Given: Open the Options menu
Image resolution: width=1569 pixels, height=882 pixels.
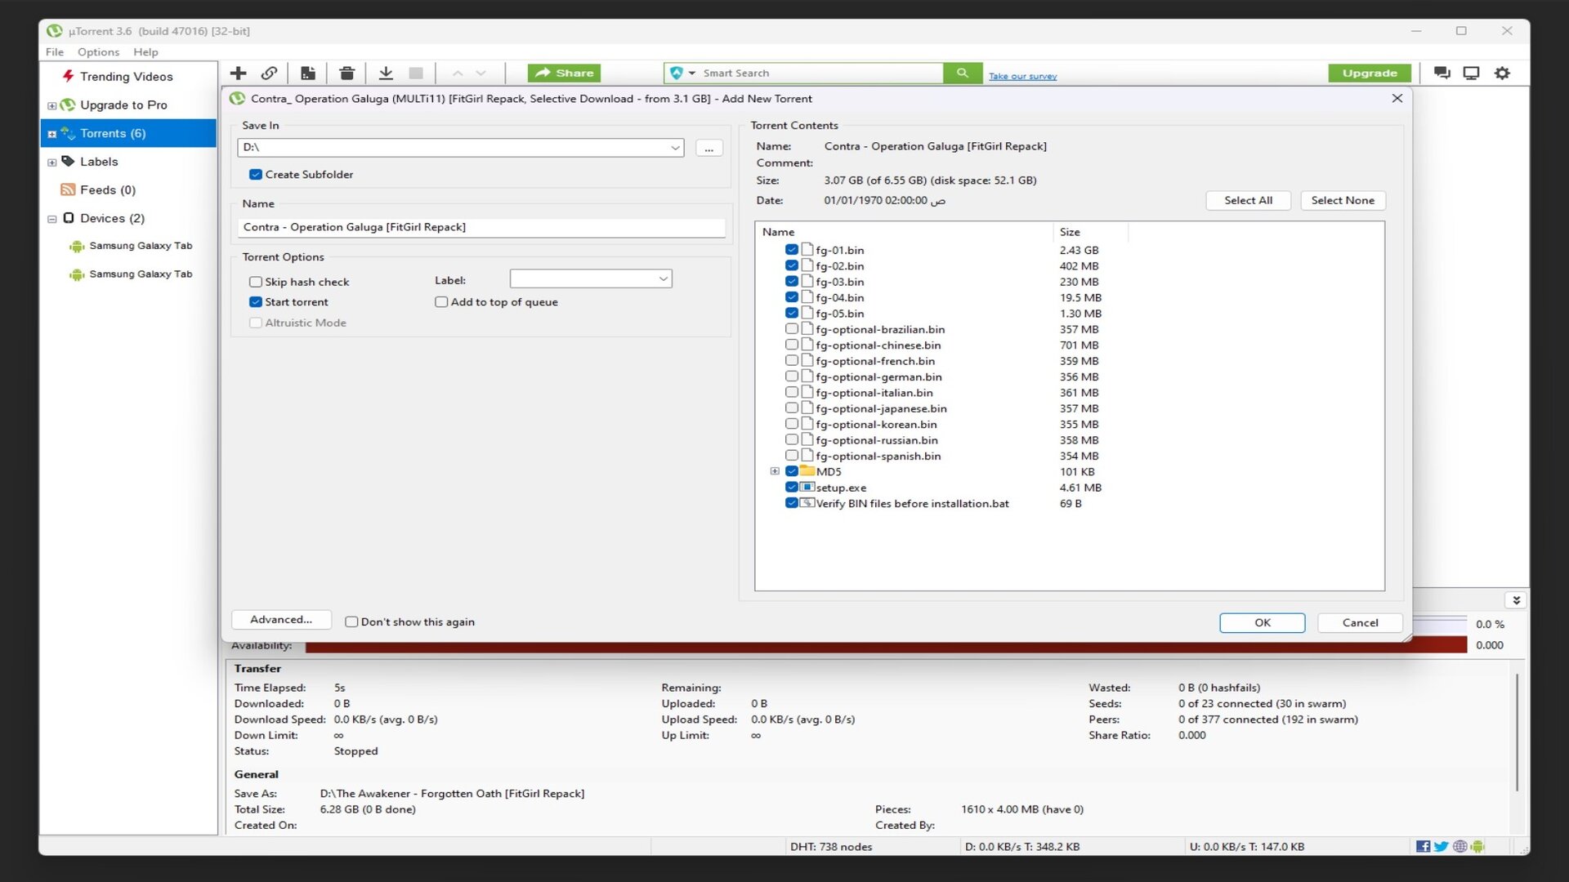Looking at the screenshot, I should click(x=98, y=52).
